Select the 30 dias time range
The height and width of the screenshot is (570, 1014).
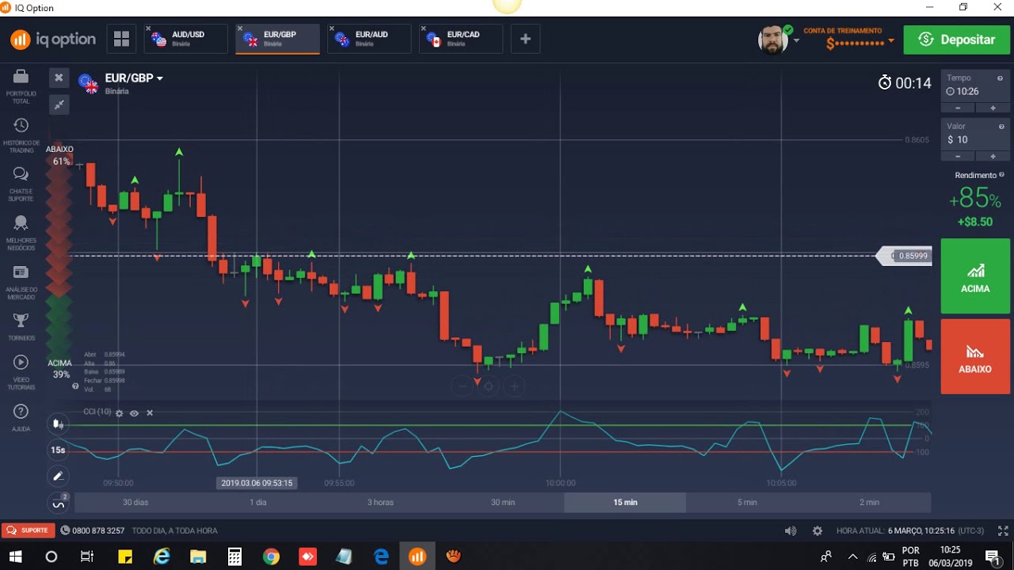135,502
